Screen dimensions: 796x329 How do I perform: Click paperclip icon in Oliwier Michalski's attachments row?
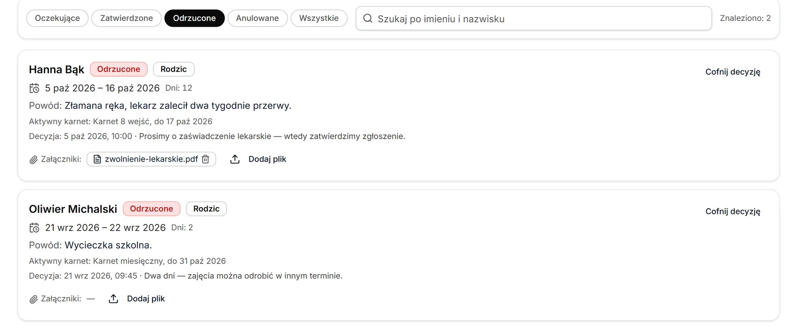point(33,299)
